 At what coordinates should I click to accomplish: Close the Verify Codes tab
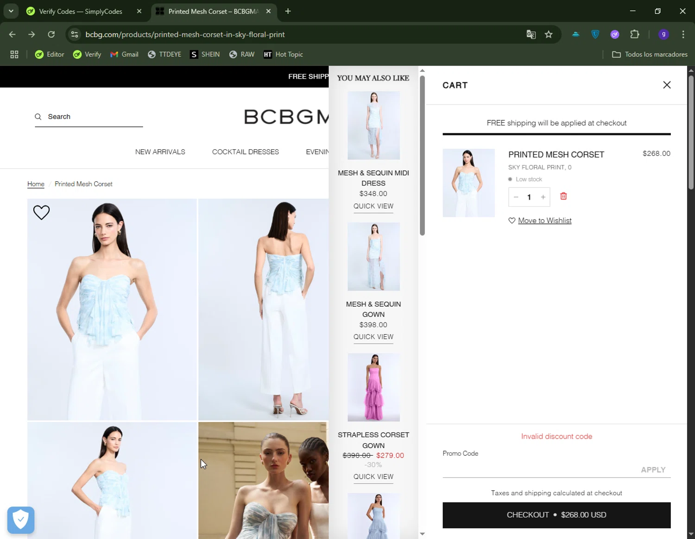tap(139, 12)
